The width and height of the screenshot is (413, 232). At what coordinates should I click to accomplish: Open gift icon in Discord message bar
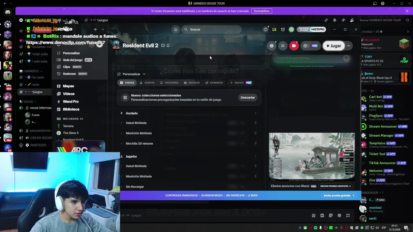(x=313, y=216)
